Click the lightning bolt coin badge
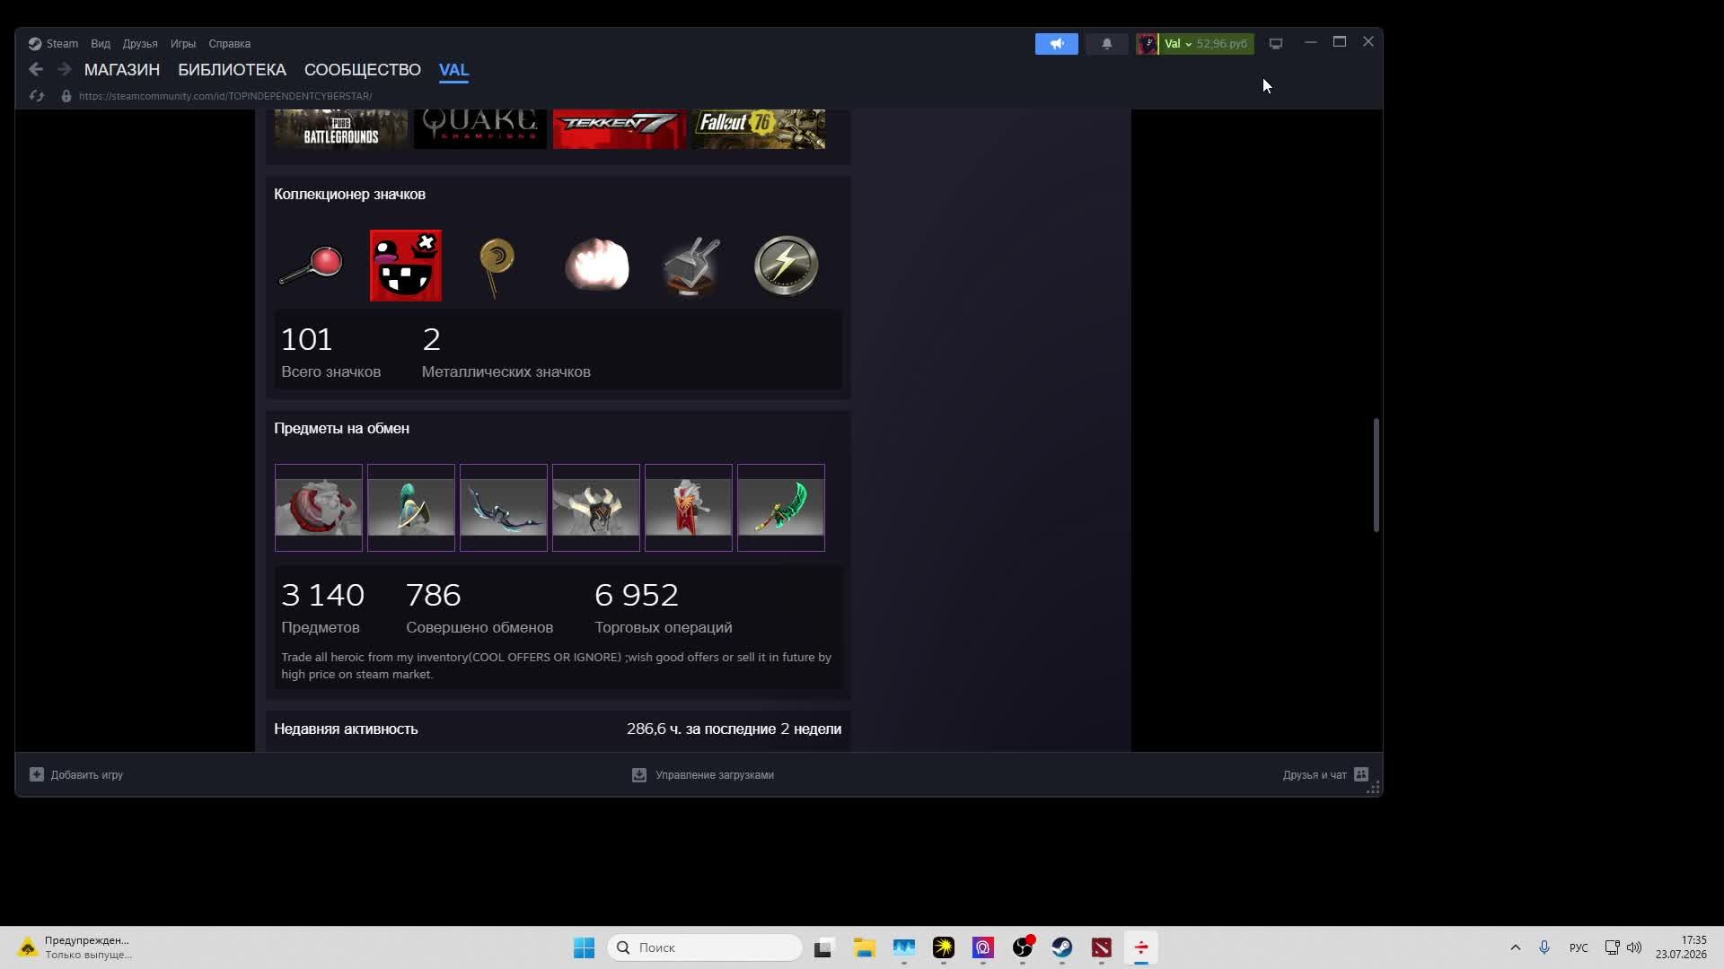Screen dimensions: 1724x969 787,266
